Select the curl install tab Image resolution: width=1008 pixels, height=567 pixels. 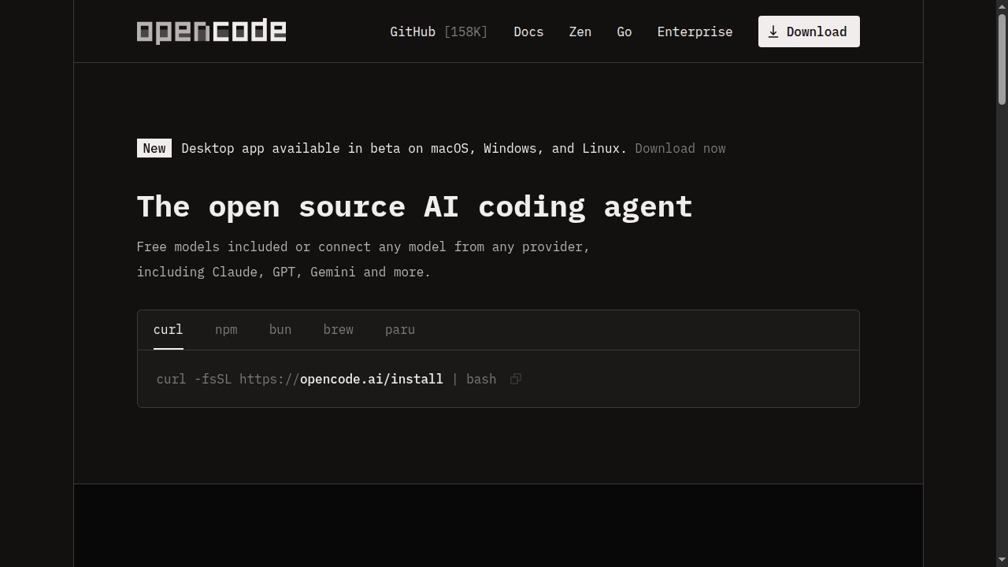click(x=168, y=330)
